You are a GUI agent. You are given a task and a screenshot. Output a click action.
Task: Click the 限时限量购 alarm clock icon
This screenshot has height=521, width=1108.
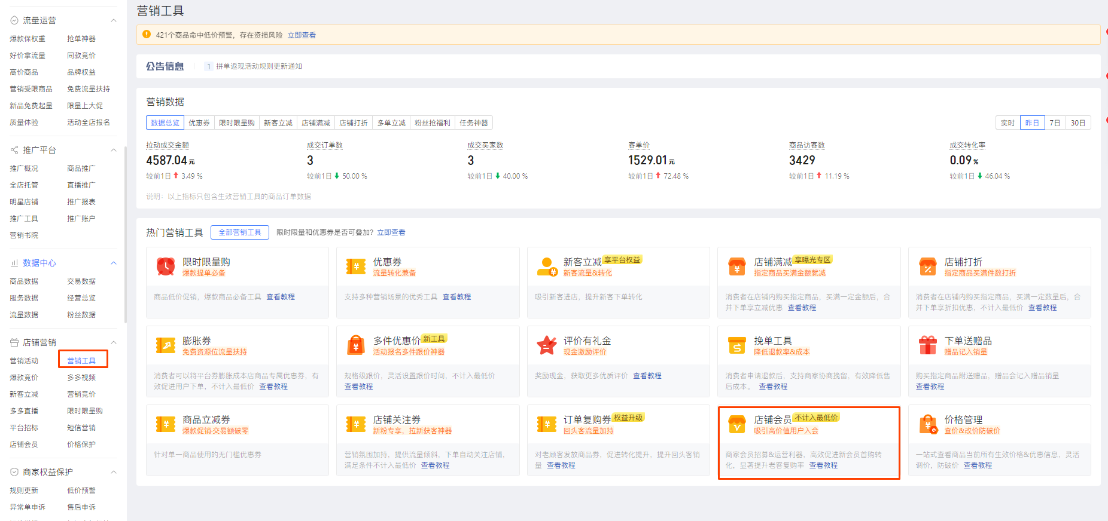pos(166,266)
